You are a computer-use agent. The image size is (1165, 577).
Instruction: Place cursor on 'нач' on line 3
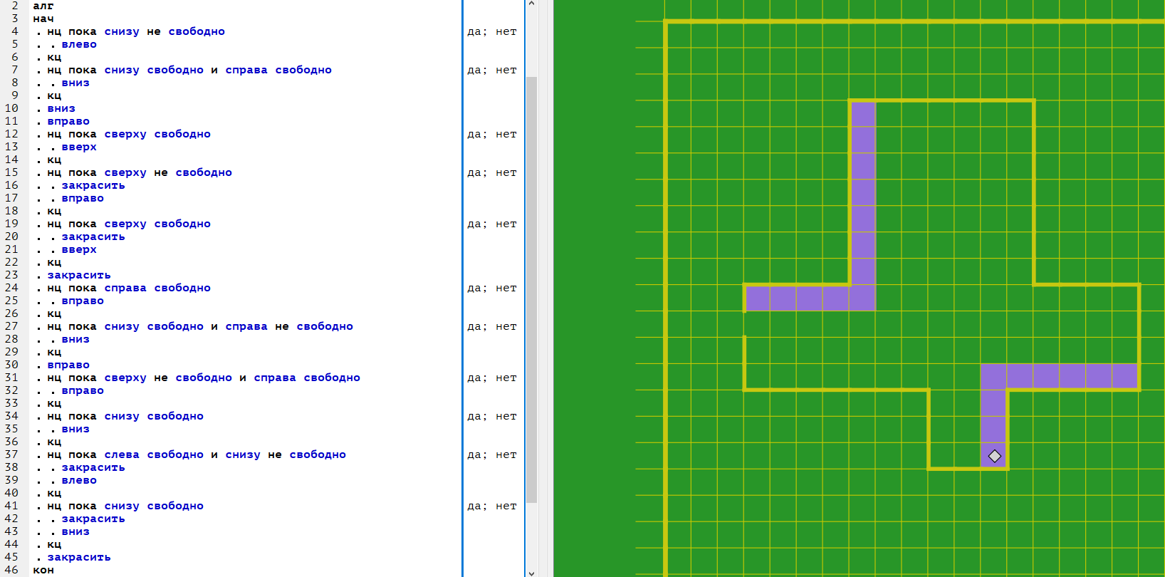pos(43,19)
